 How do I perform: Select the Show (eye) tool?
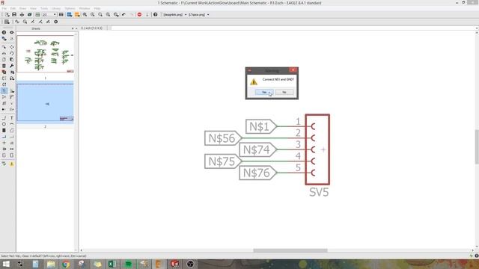[12, 32]
